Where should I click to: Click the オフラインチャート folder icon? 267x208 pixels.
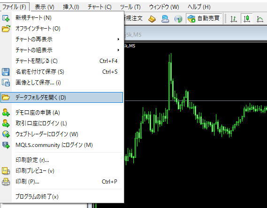pyautogui.click(x=6, y=29)
